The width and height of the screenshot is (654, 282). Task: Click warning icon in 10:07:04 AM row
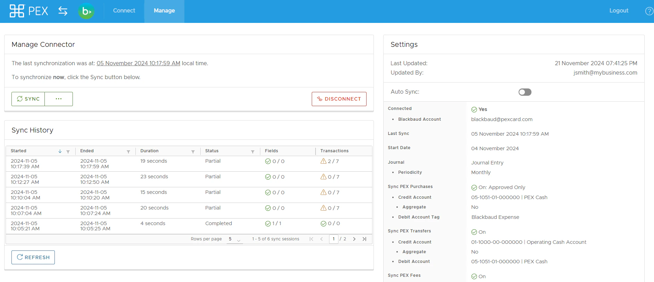(323, 208)
